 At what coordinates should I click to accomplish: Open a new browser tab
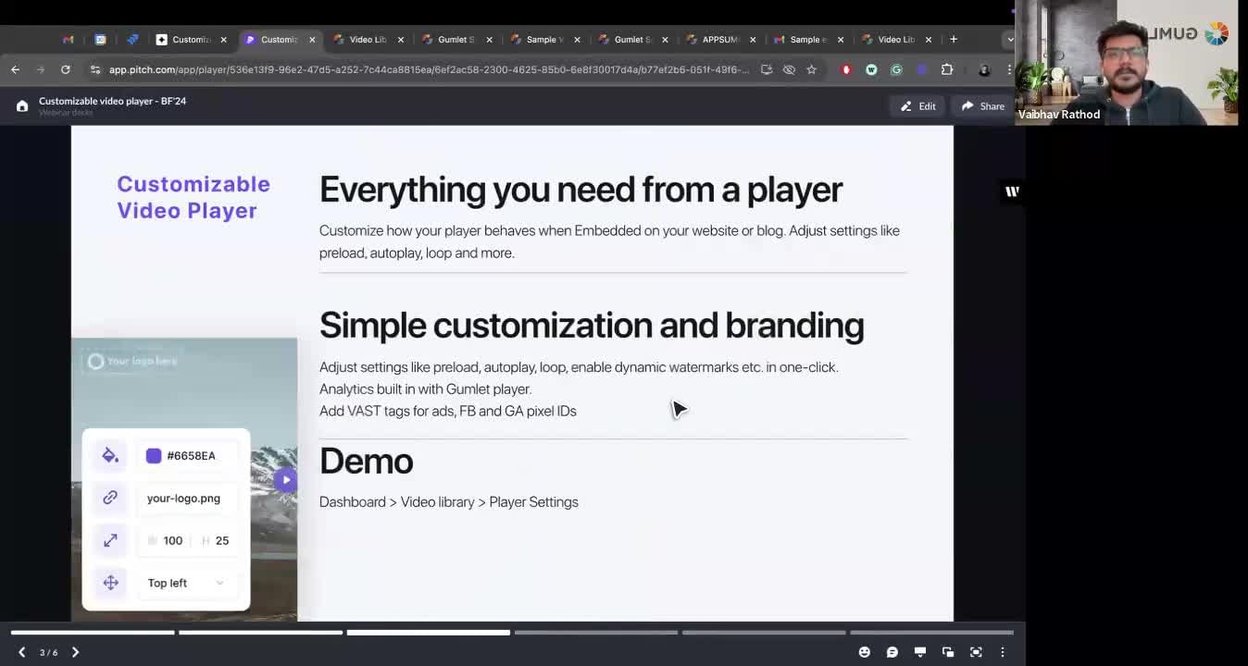point(954,40)
